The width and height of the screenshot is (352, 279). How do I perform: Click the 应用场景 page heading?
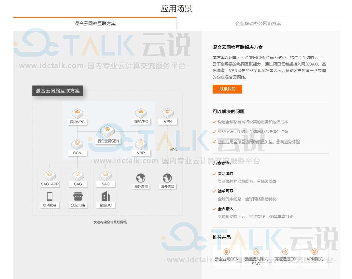point(176,8)
